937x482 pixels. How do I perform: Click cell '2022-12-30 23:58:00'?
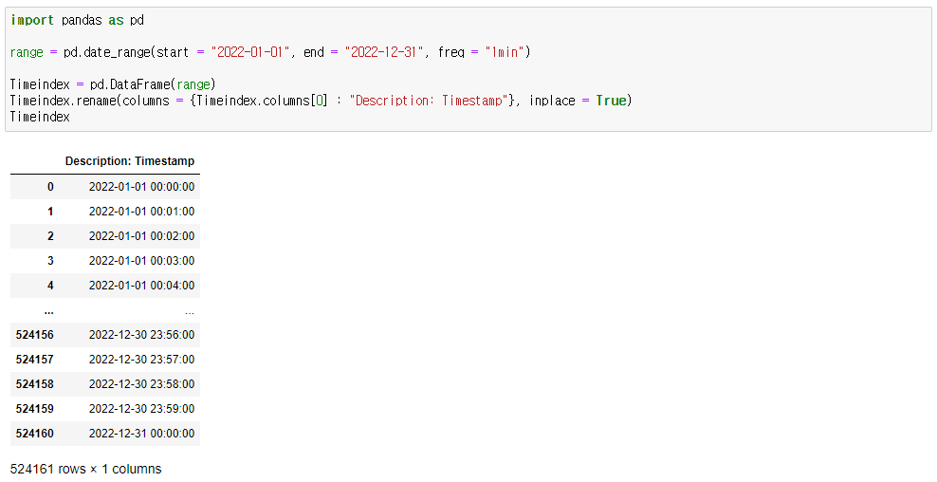tap(141, 384)
